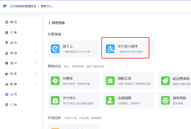The width and height of the screenshot is (191, 129).
Task: Open the 支付宝小程序 Alipay icon
Action: pos(110,49)
